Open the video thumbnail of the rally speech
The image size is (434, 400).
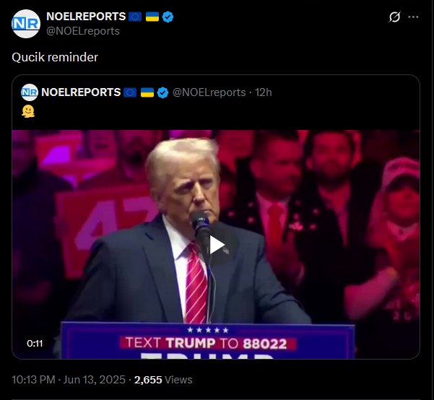pyautogui.click(x=216, y=245)
